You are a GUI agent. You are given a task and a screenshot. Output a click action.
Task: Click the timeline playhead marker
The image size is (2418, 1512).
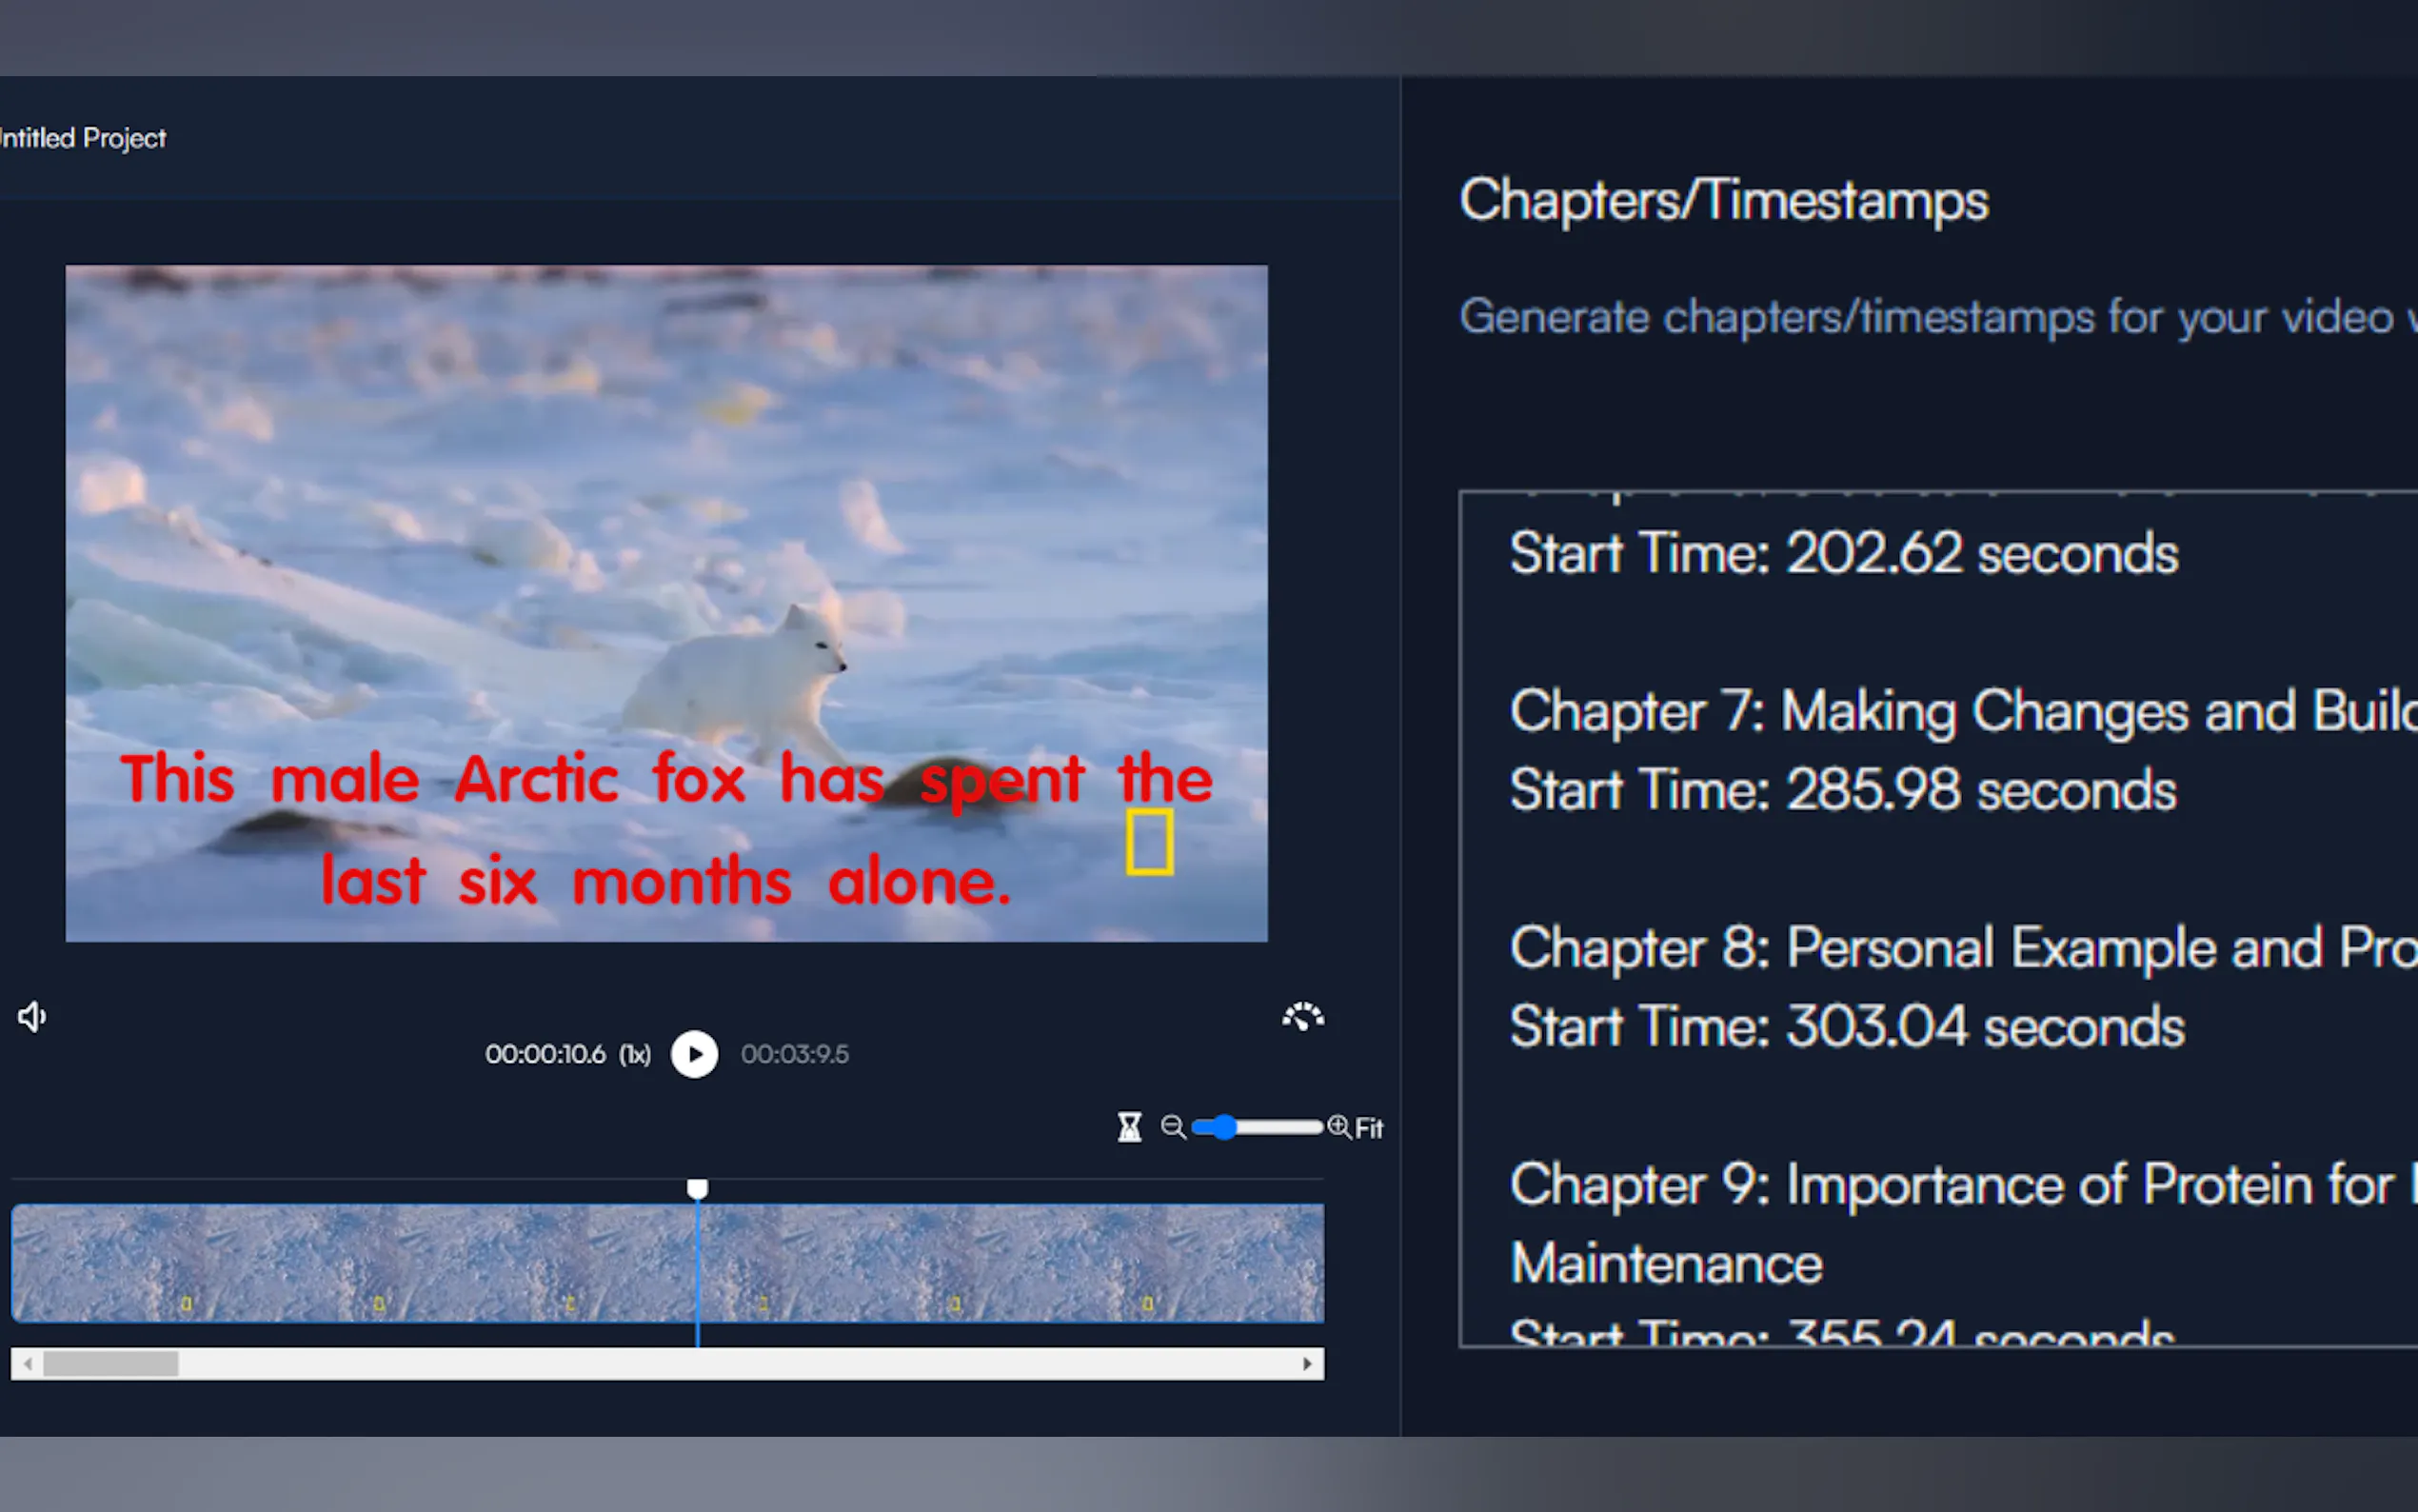[698, 1189]
